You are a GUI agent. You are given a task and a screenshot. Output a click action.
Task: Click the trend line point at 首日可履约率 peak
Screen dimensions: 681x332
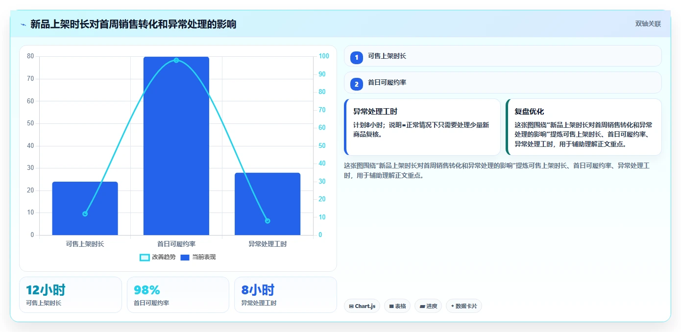(x=176, y=60)
